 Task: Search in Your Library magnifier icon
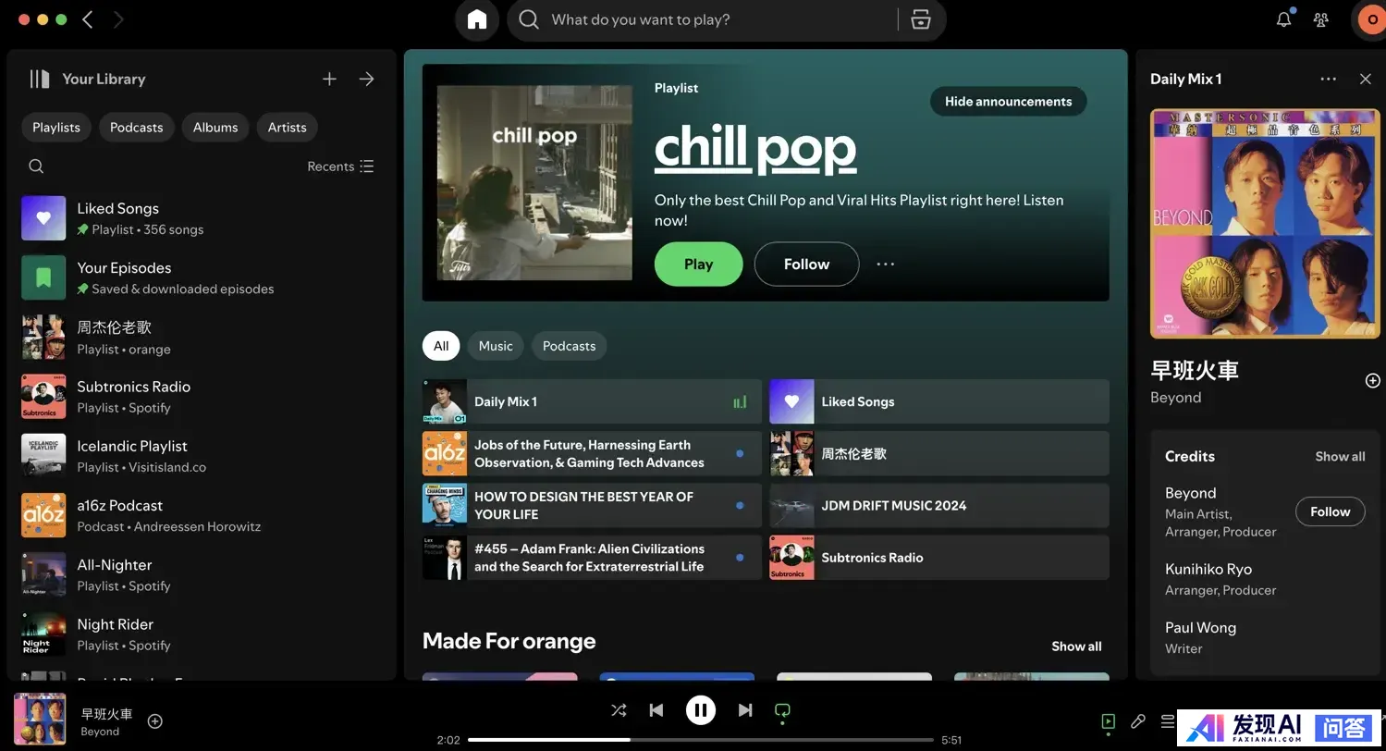[36, 166]
